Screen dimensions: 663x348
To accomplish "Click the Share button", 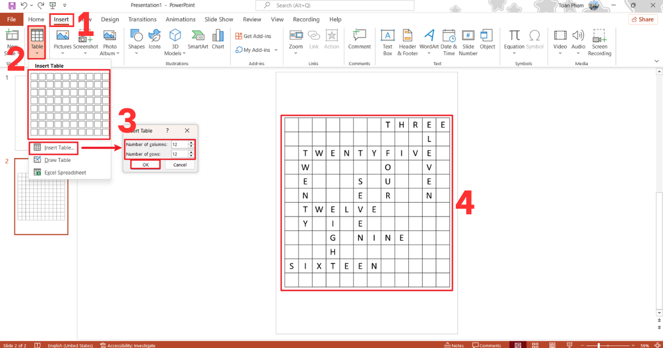I will (643, 19).
